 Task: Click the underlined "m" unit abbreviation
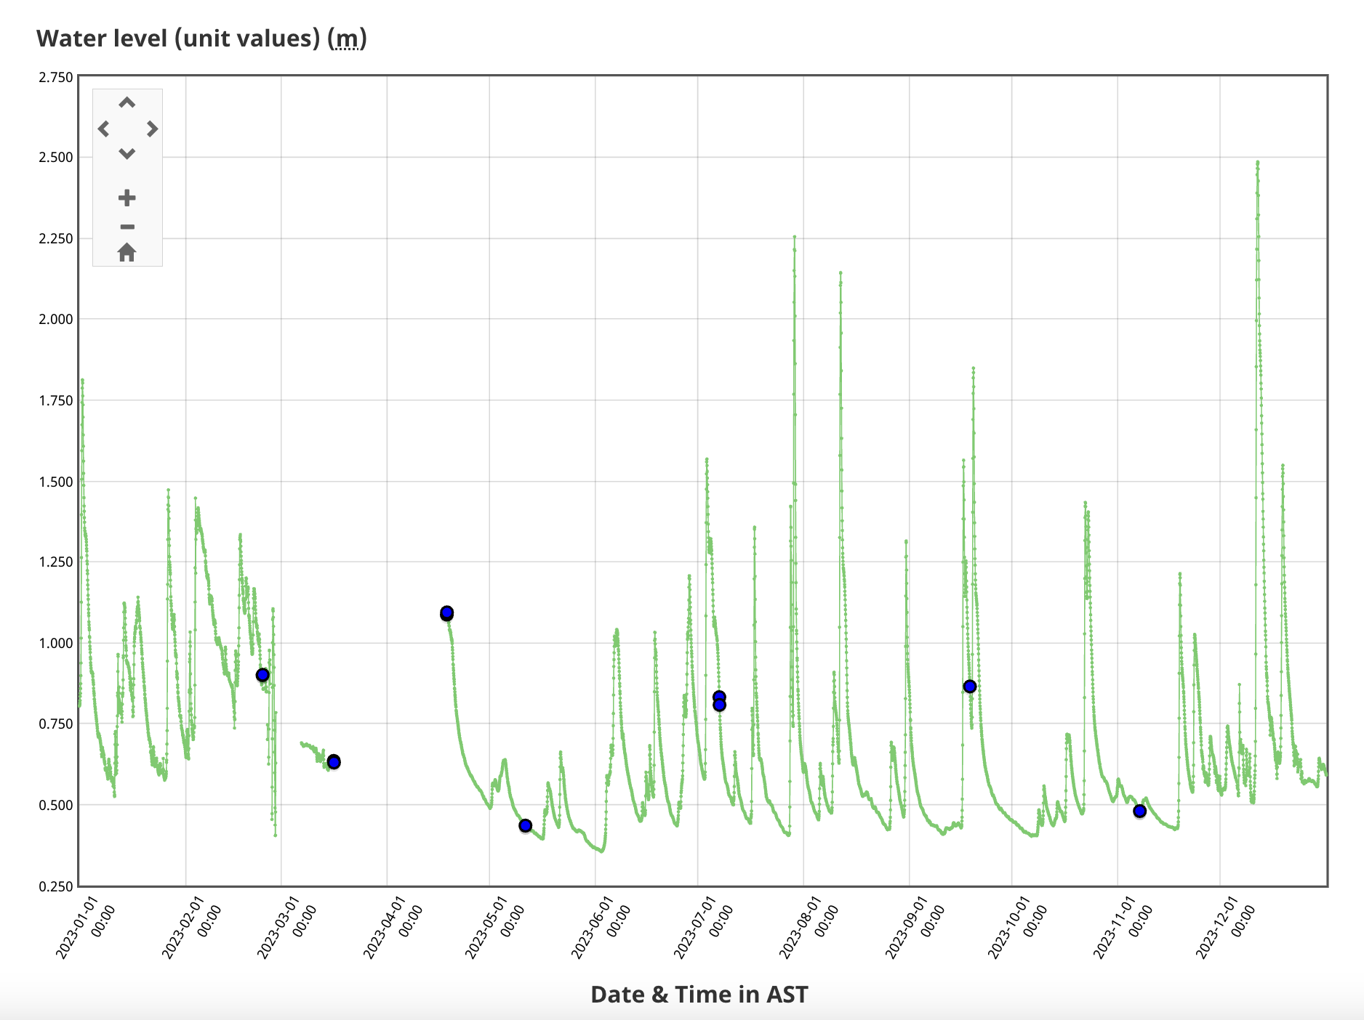[347, 39]
